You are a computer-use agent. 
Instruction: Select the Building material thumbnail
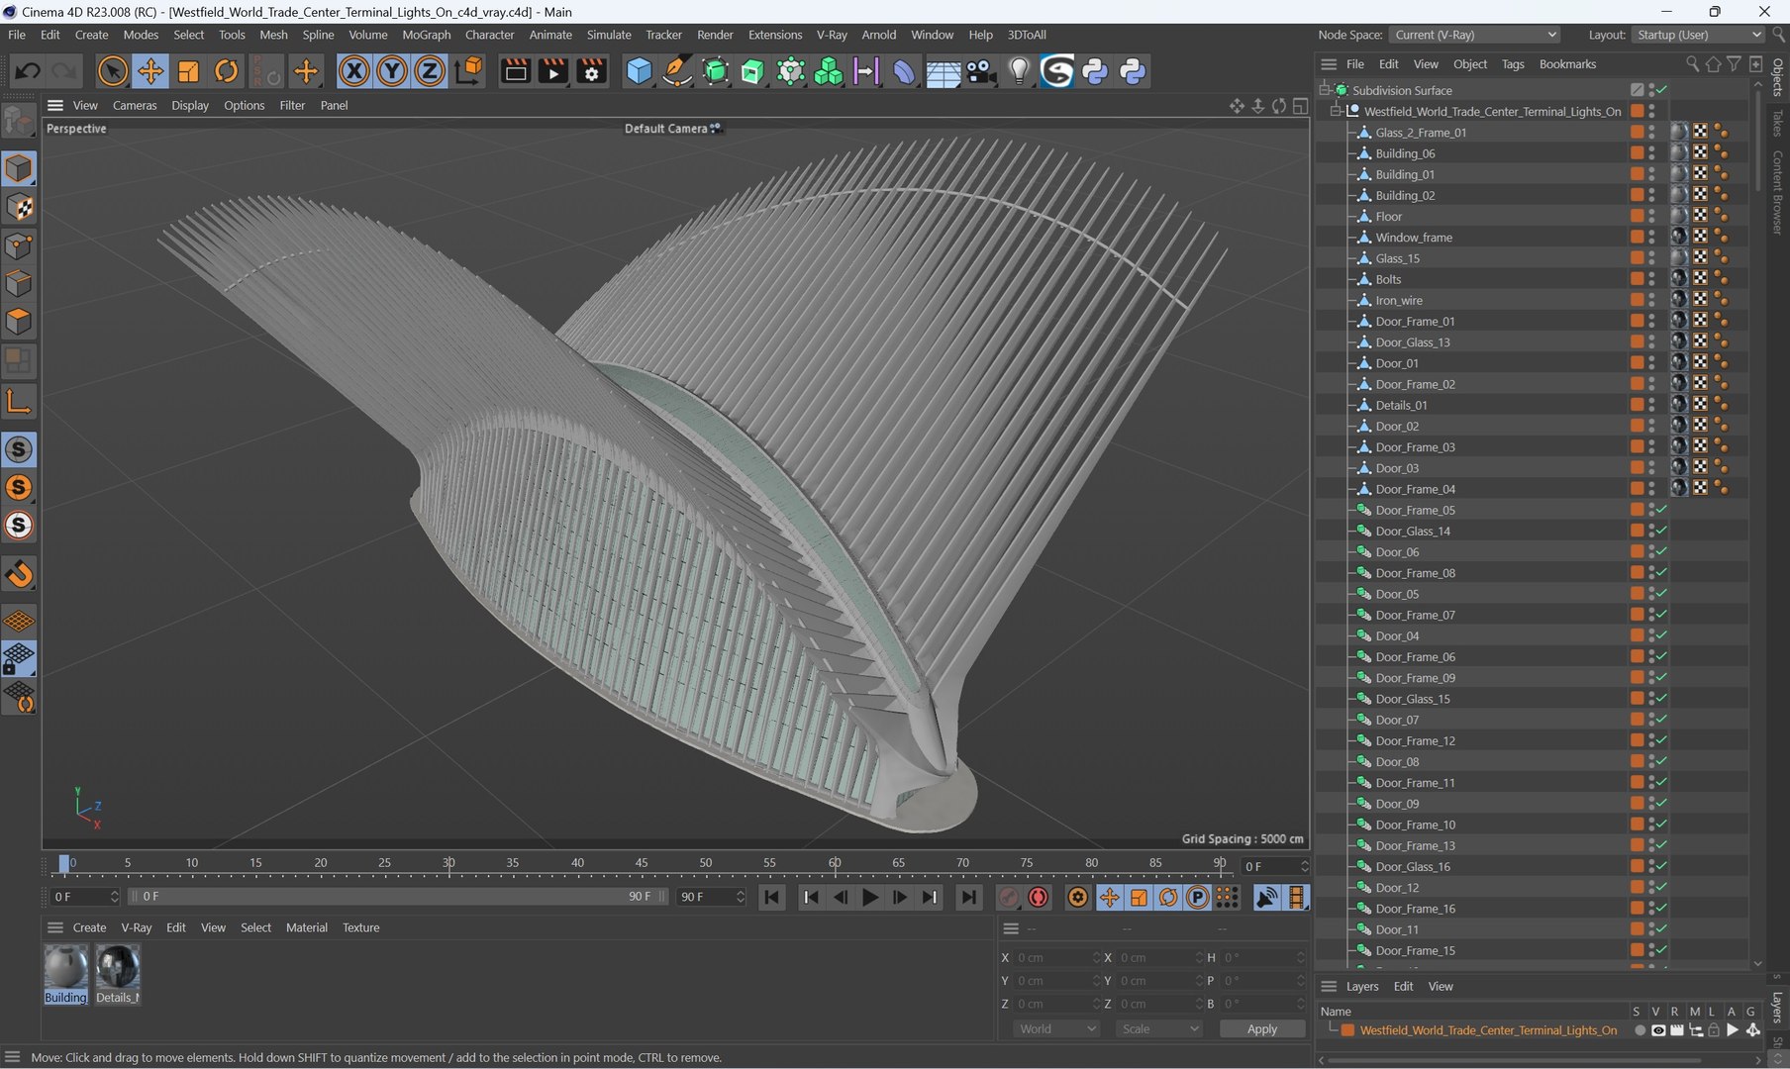[65, 974]
